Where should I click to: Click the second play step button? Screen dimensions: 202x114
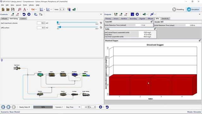[9, 107]
